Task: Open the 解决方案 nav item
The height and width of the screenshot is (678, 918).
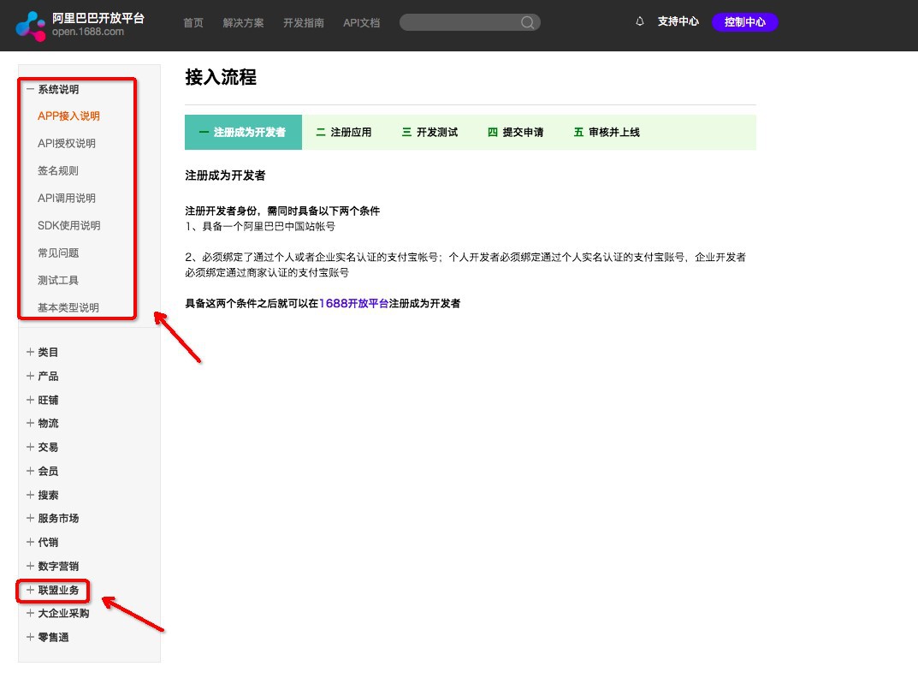Action: (244, 23)
